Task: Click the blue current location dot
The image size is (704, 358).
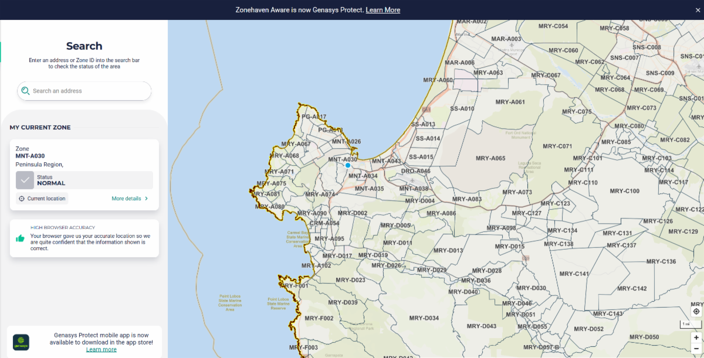Action: (x=348, y=166)
